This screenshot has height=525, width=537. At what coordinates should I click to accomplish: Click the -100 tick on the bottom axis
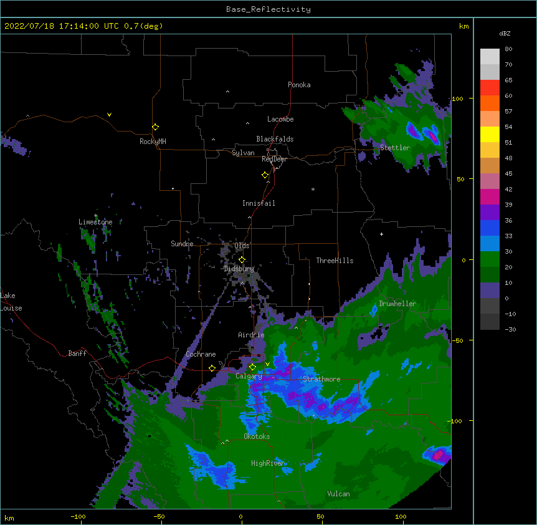coord(78,517)
